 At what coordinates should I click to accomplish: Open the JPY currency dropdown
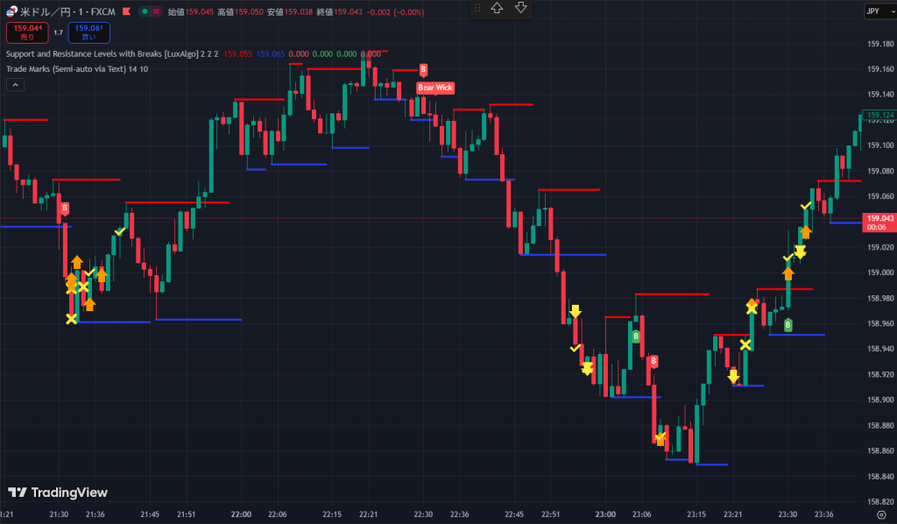pos(873,11)
